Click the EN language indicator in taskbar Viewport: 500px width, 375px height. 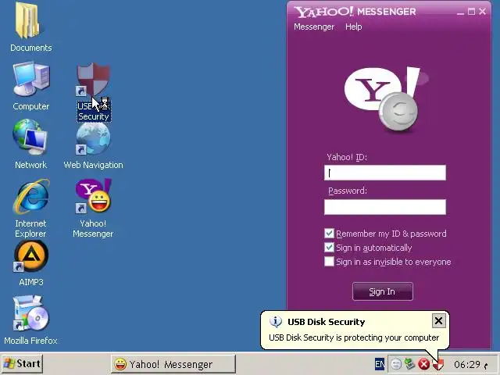click(x=380, y=364)
